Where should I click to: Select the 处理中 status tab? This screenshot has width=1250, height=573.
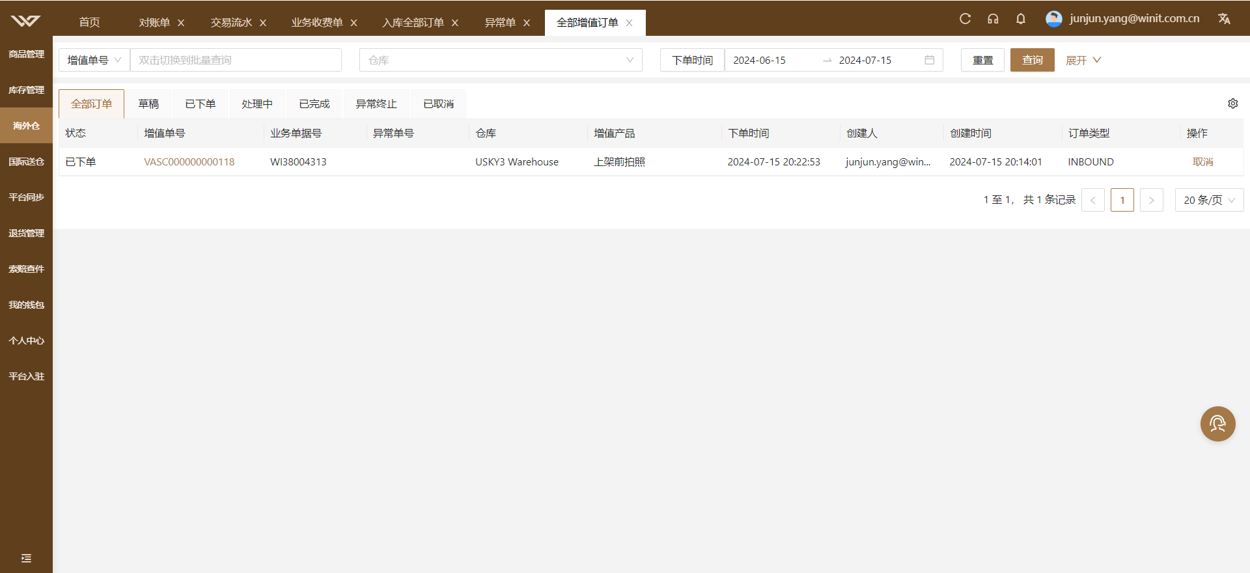click(257, 104)
